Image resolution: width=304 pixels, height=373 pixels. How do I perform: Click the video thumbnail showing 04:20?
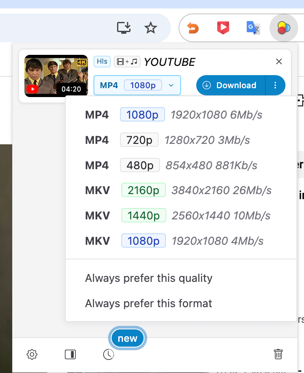(x=56, y=76)
